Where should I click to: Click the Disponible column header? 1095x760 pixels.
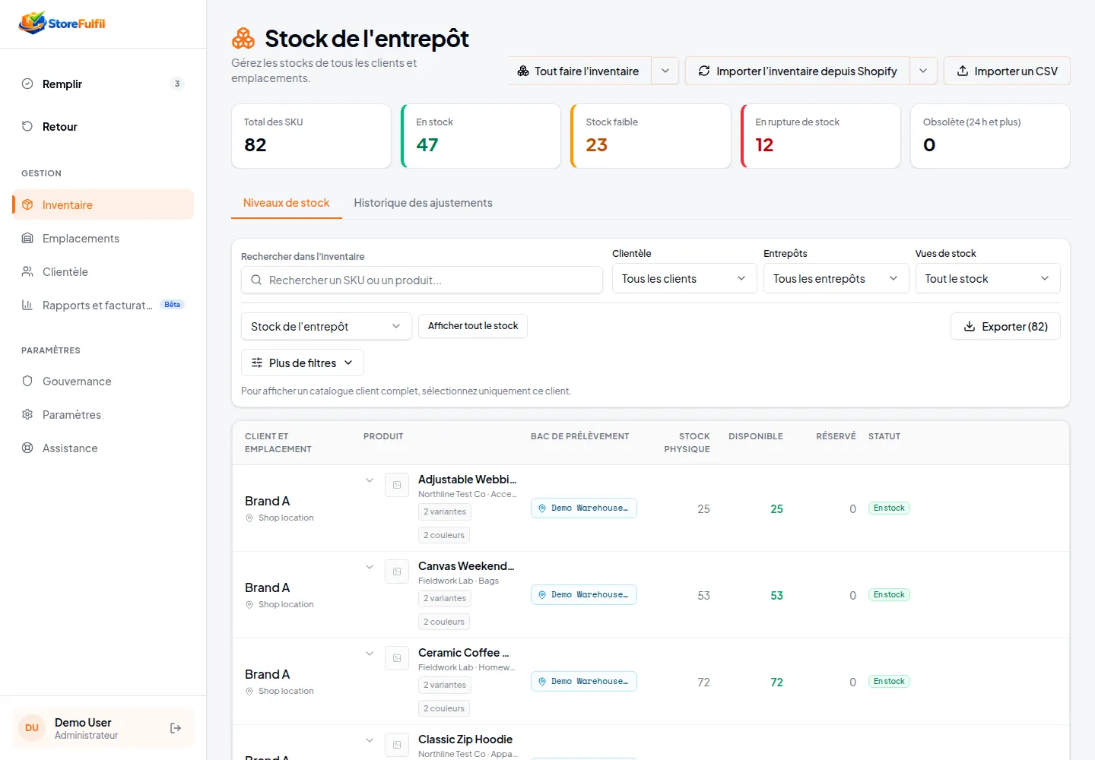[x=756, y=436]
